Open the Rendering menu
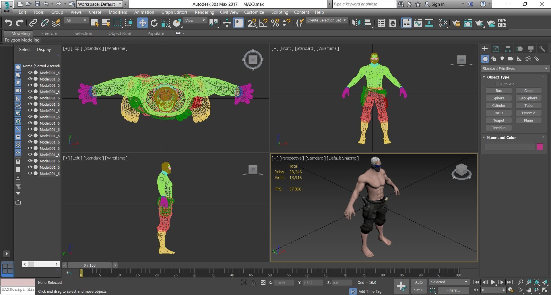This screenshot has width=551, height=295. point(204,12)
